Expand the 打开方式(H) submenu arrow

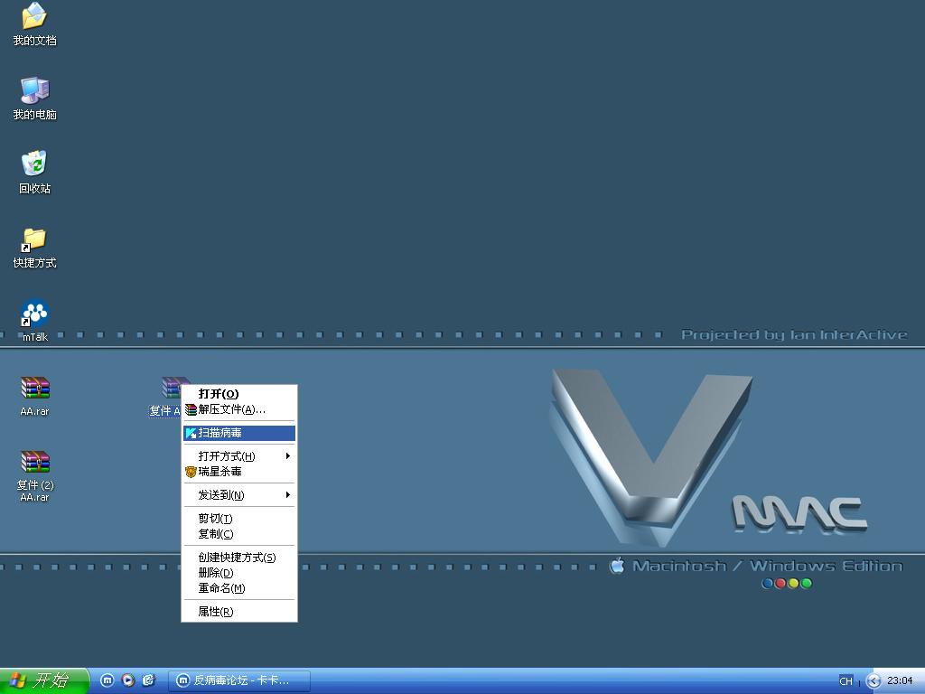tap(288, 456)
